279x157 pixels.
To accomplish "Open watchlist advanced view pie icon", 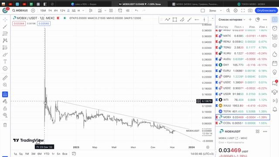I will click(x=258, y=20).
